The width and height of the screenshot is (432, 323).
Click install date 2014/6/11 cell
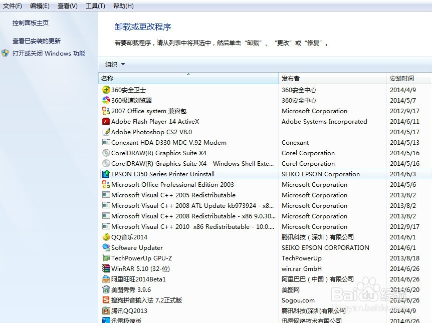(x=405, y=121)
